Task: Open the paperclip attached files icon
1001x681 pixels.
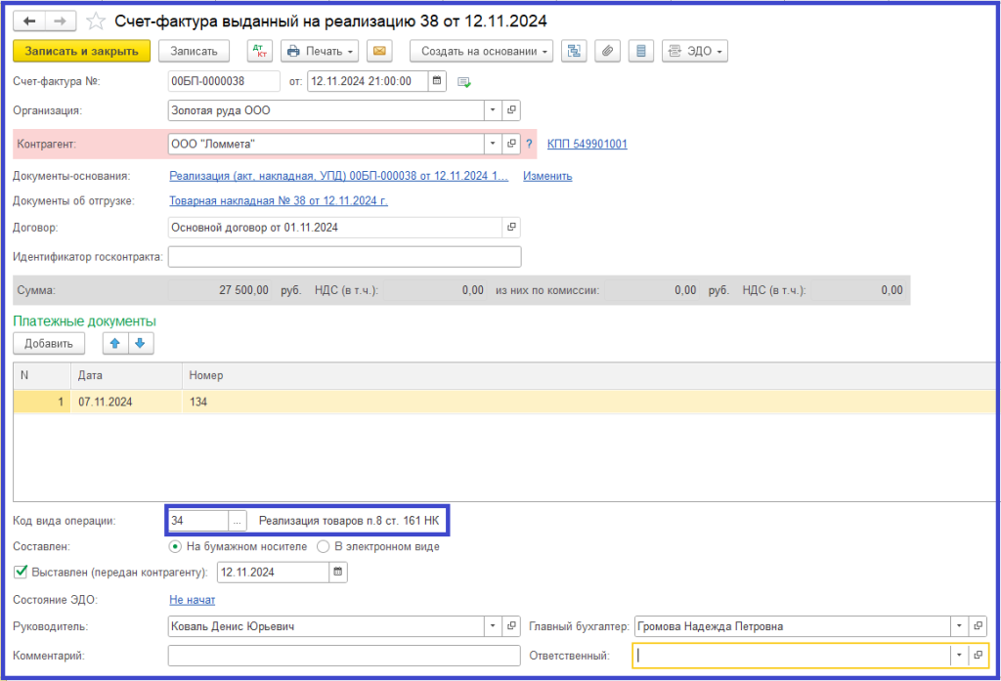Action: click(x=607, y=51)
